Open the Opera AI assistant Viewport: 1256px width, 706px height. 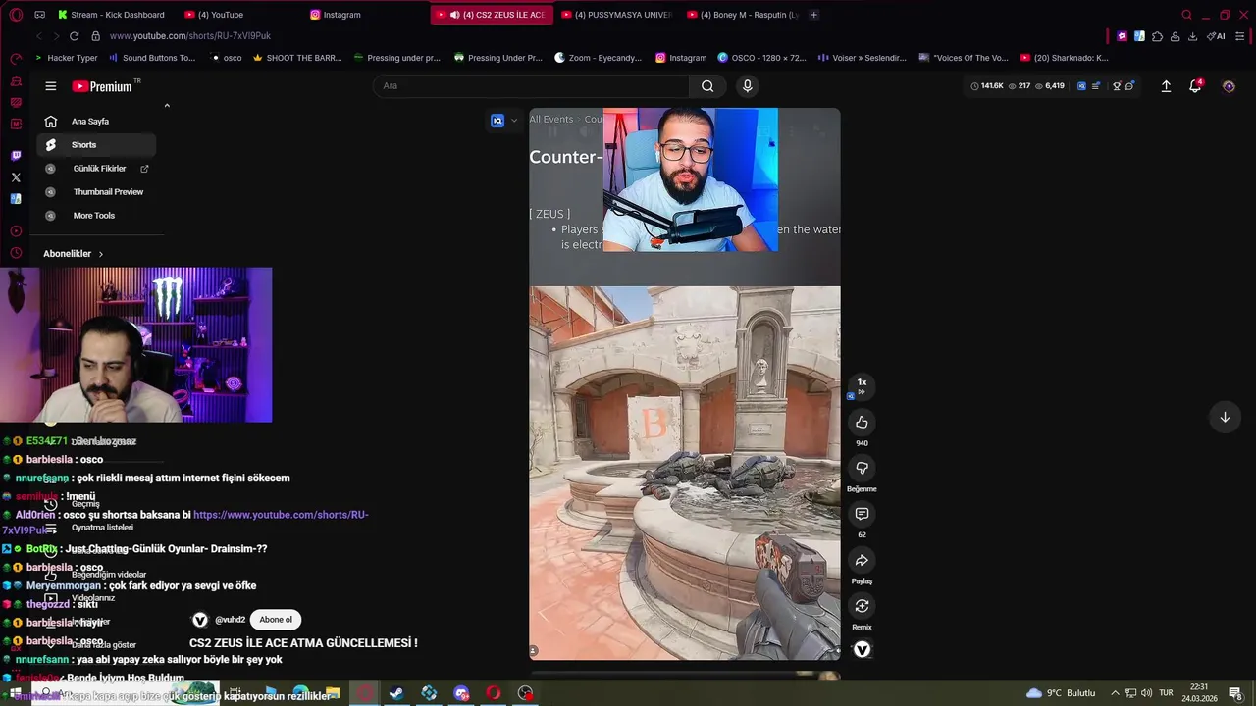pyautogui.click(x=1216, y=36)
